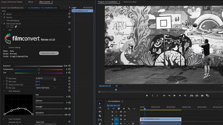This screenshot has width=223, height=125.
Task: Play the Program monitor sequence
Action: (x=175, y=96)
